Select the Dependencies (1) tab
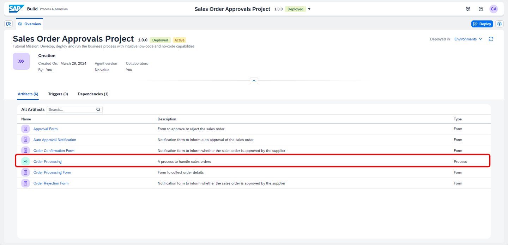This screenshot has height=245, width=508. coord(93,94)
